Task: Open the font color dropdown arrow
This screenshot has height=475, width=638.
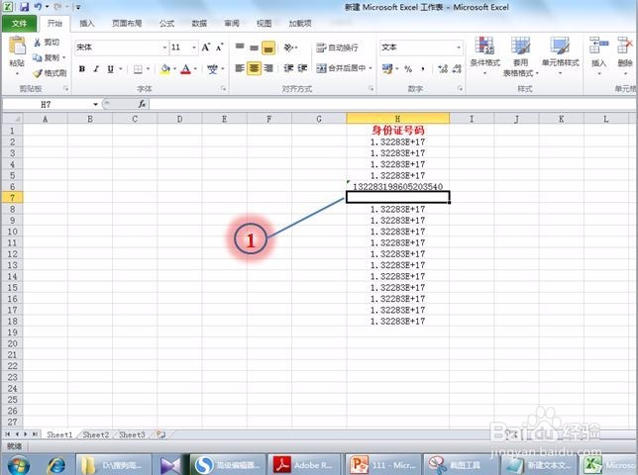Action: point(195,69)
